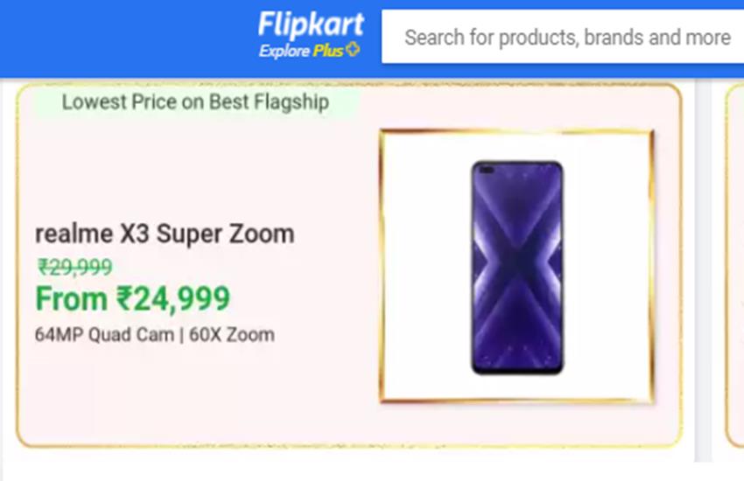Click the blue Flipkart header bar
The height and width of the screenshot is (481, 744).
pyautogui.click(x=131, y=39)
